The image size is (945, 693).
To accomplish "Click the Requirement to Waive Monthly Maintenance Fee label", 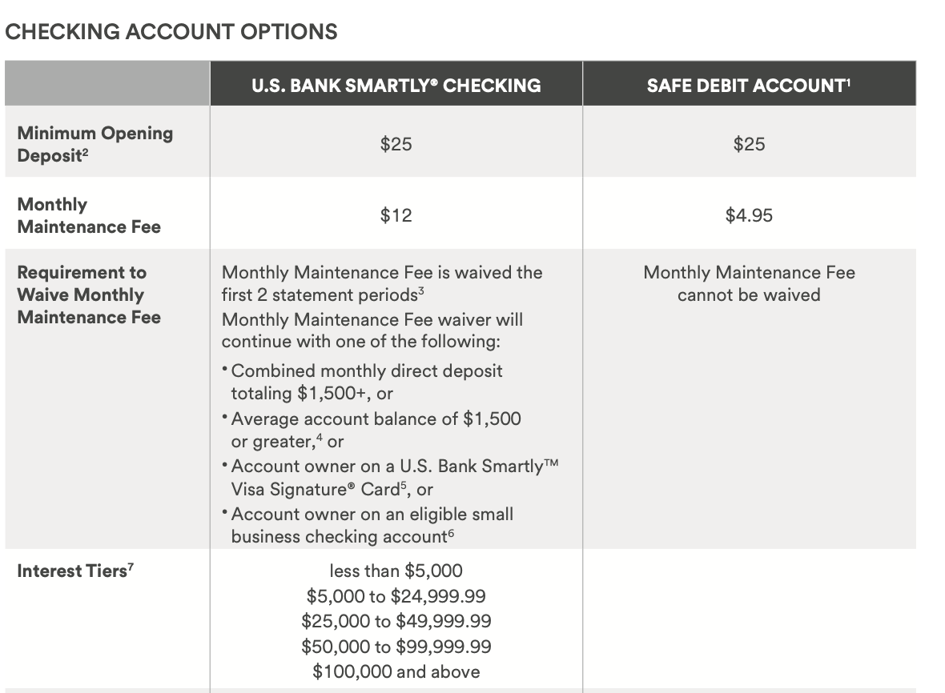I will tap(89, 294).
